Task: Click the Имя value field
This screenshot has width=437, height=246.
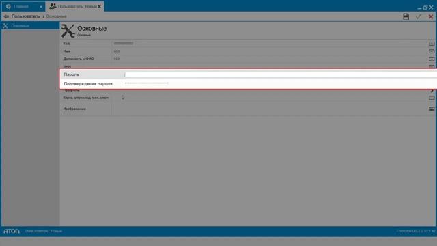Action: (x=269, y=51)
